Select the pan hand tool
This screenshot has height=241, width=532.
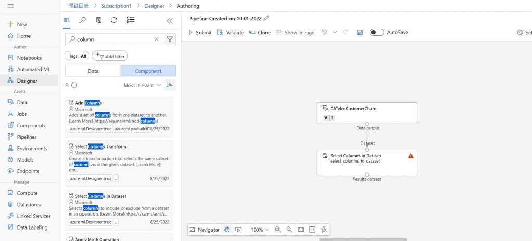[x=227, y=230]
